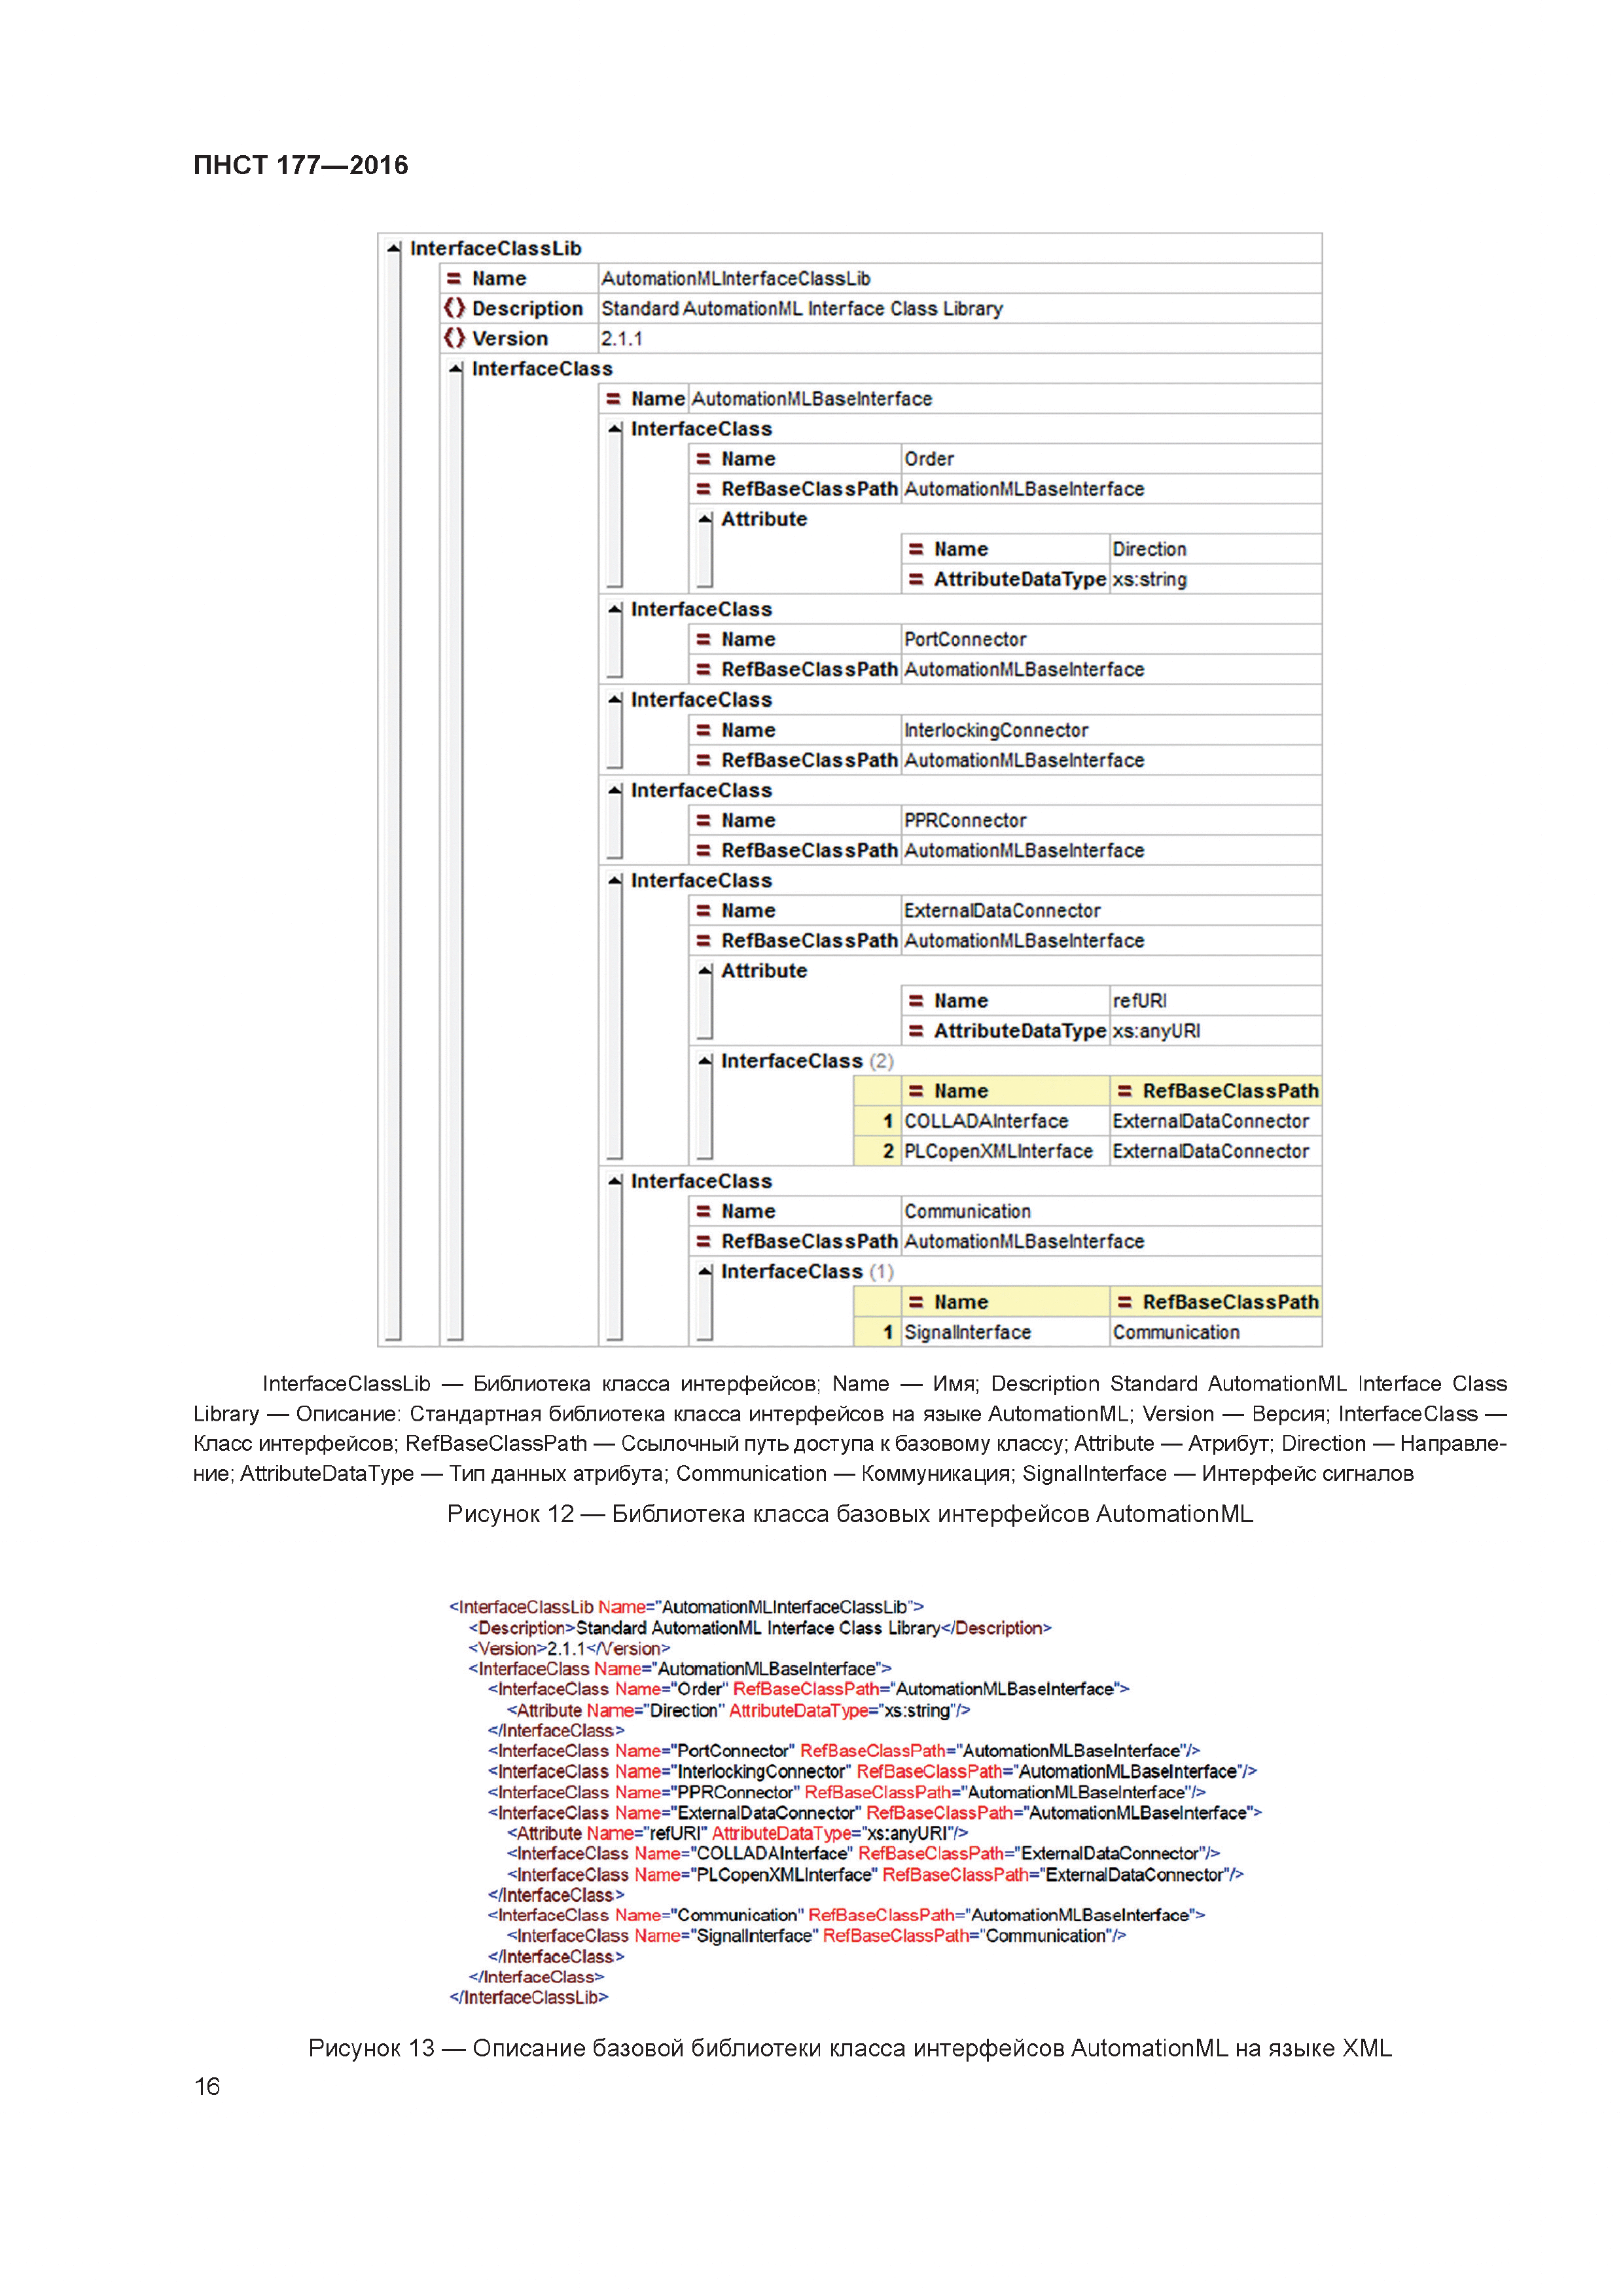The width and height of the screenshot is (1623, 2296).
Task: Select the AutomationMLBaseInterface name value
Action: pyautogui.click(x=1005, y=399)
